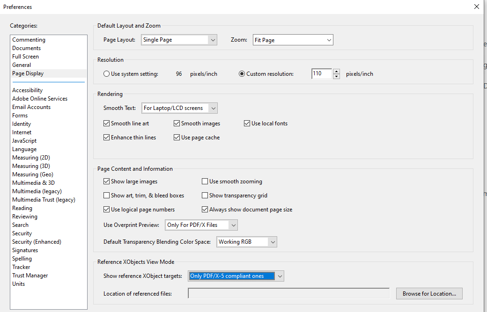Turn on Use smooth zooming
The image size is (487, 312).
[205, 181]
